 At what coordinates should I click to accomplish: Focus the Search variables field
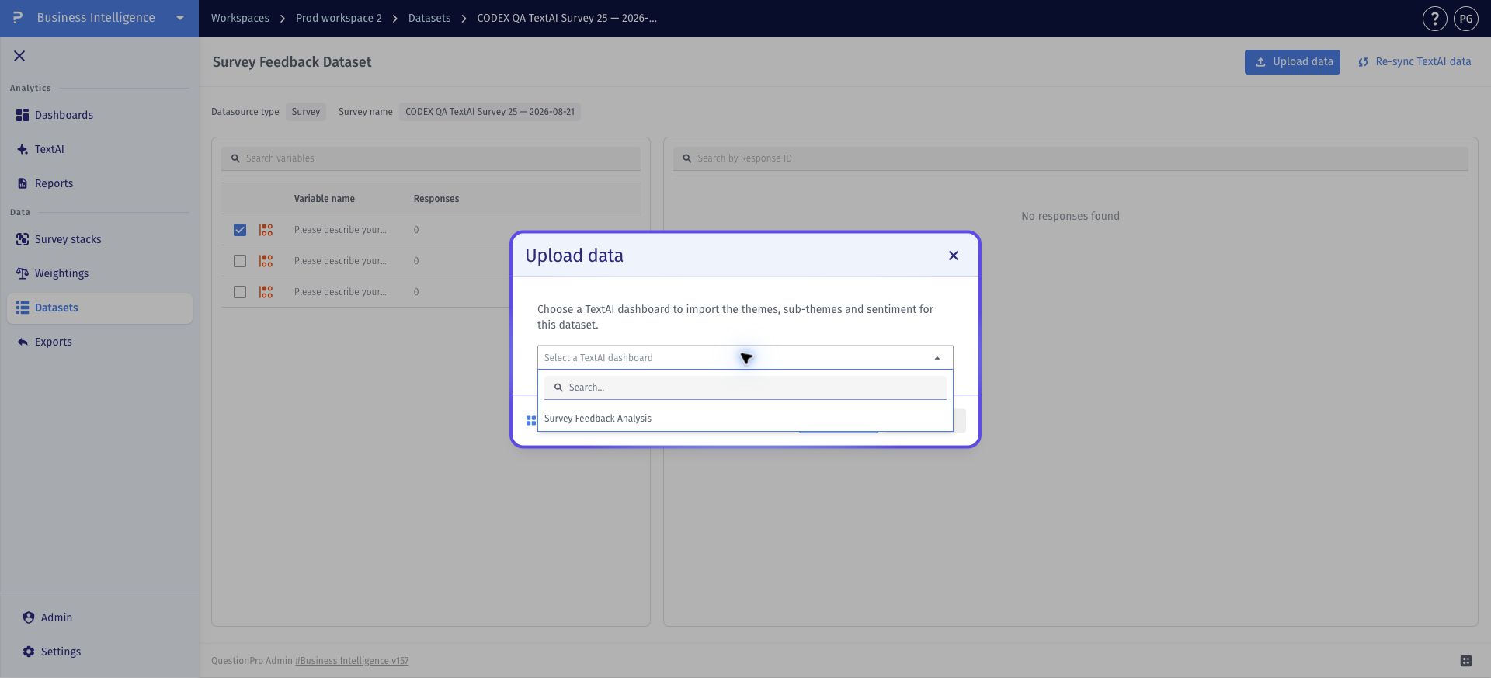(x=431, y=158)
